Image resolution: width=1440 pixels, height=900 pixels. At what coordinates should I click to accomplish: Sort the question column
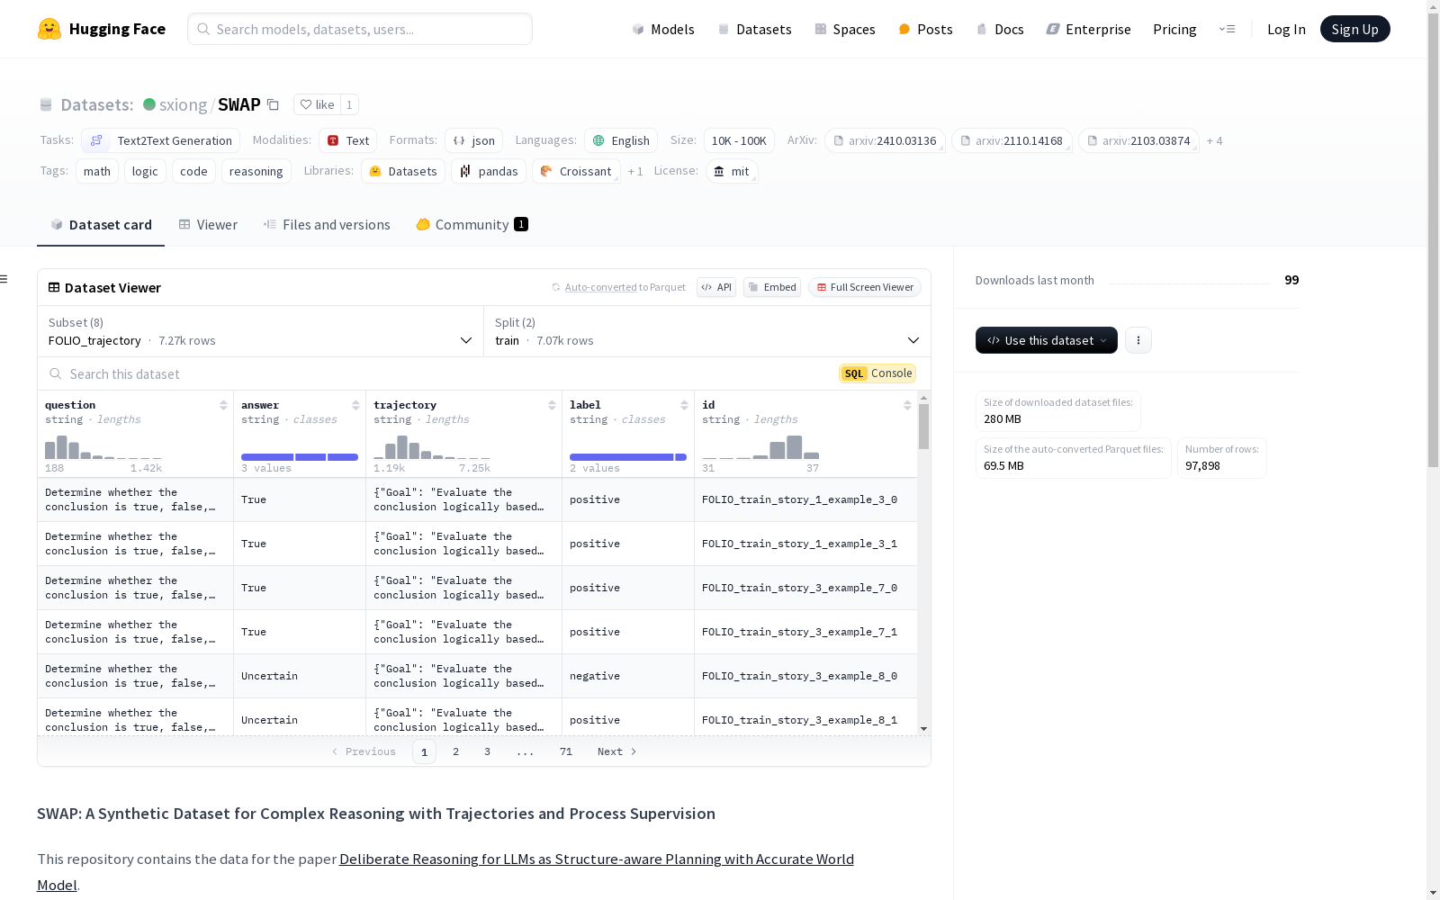[223, 405]
